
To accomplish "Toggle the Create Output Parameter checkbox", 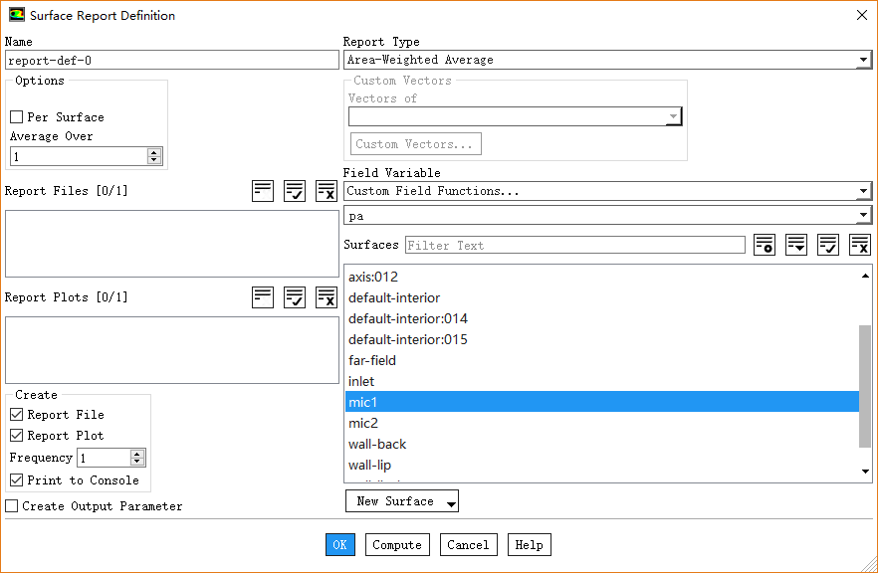I will point(12,506).
